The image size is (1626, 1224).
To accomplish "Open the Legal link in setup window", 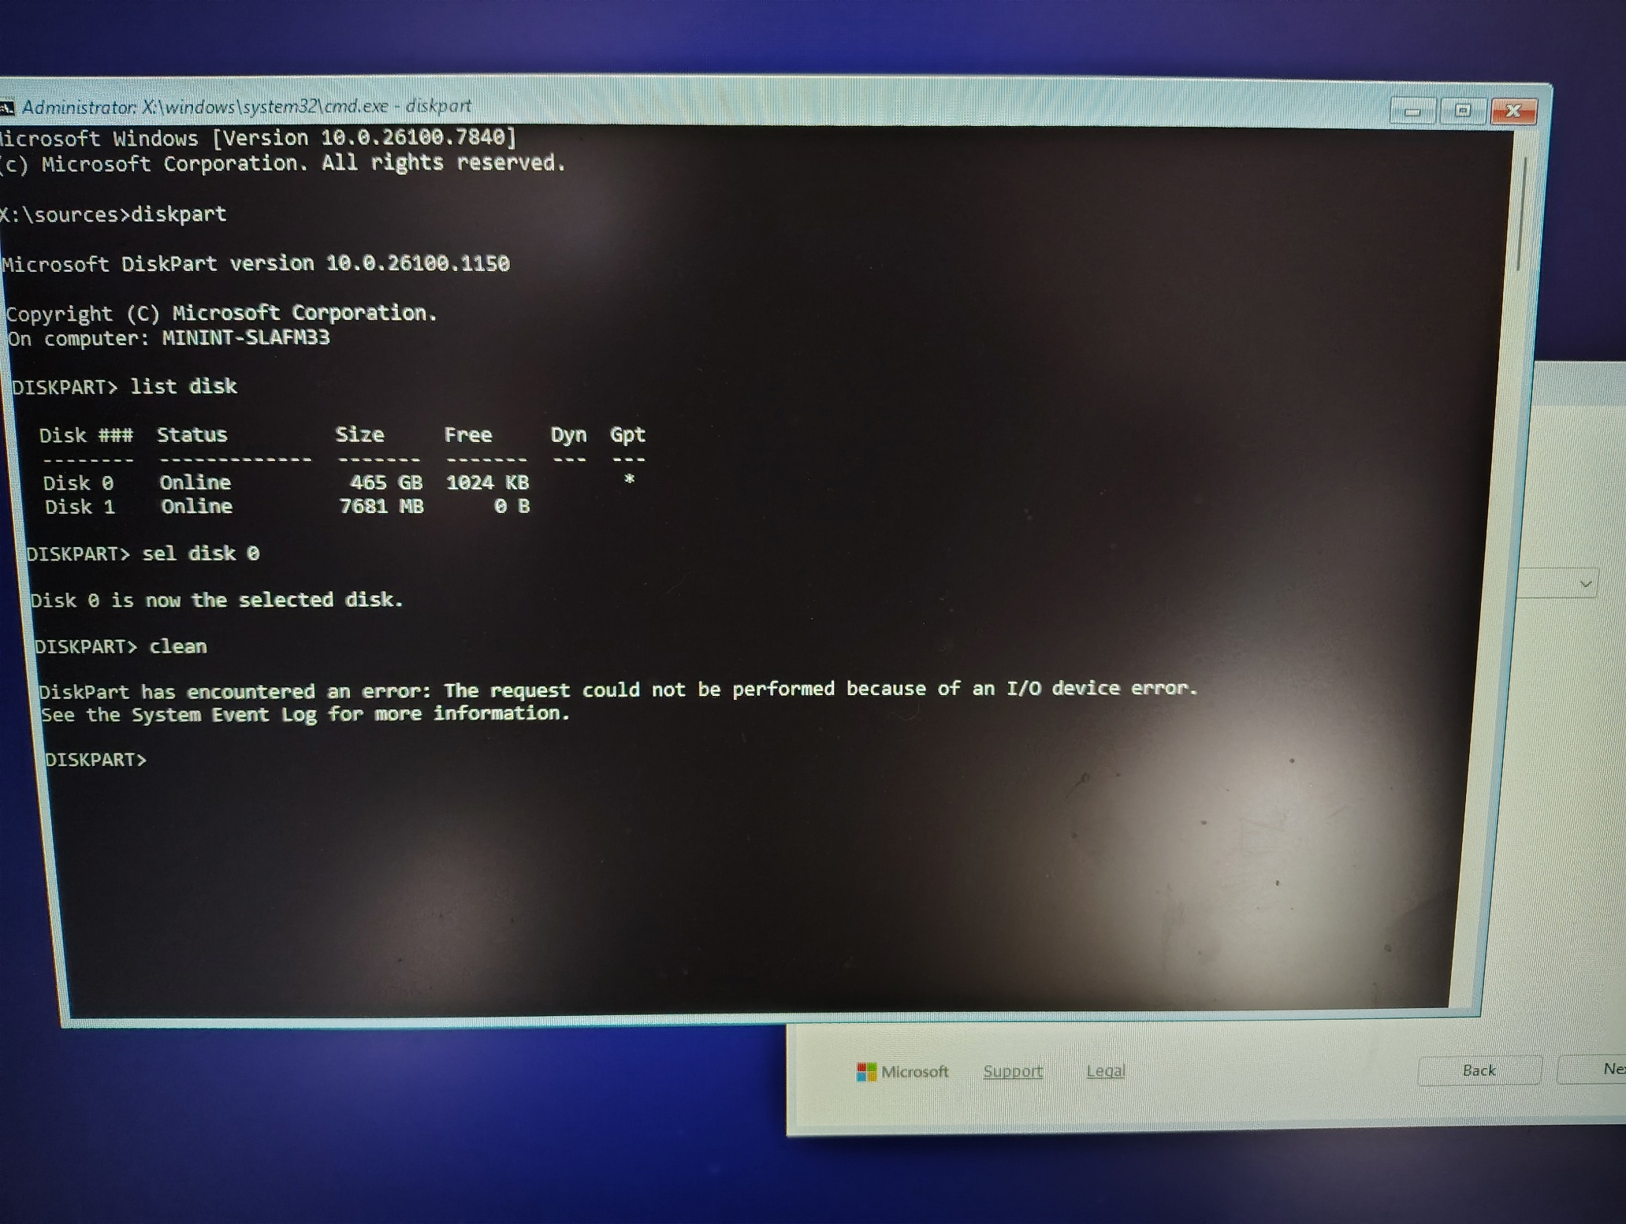I will click(1106, 1070).
